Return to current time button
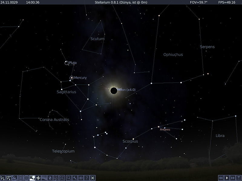Viewport: 242px width, 181px height. 239,178
